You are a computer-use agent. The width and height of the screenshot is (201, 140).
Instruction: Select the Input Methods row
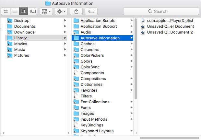(102, 119)
